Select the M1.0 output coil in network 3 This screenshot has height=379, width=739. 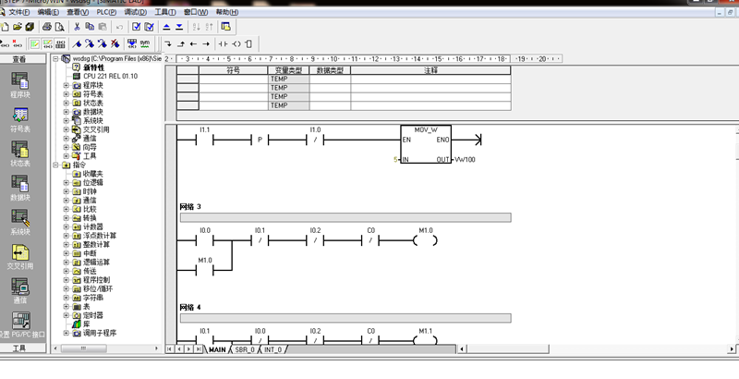(x=426, y=240)
